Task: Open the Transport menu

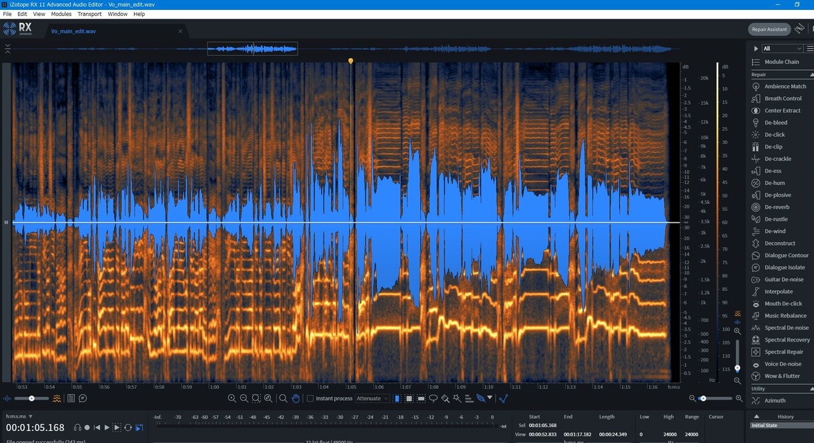Action: (x=89, y=14)
